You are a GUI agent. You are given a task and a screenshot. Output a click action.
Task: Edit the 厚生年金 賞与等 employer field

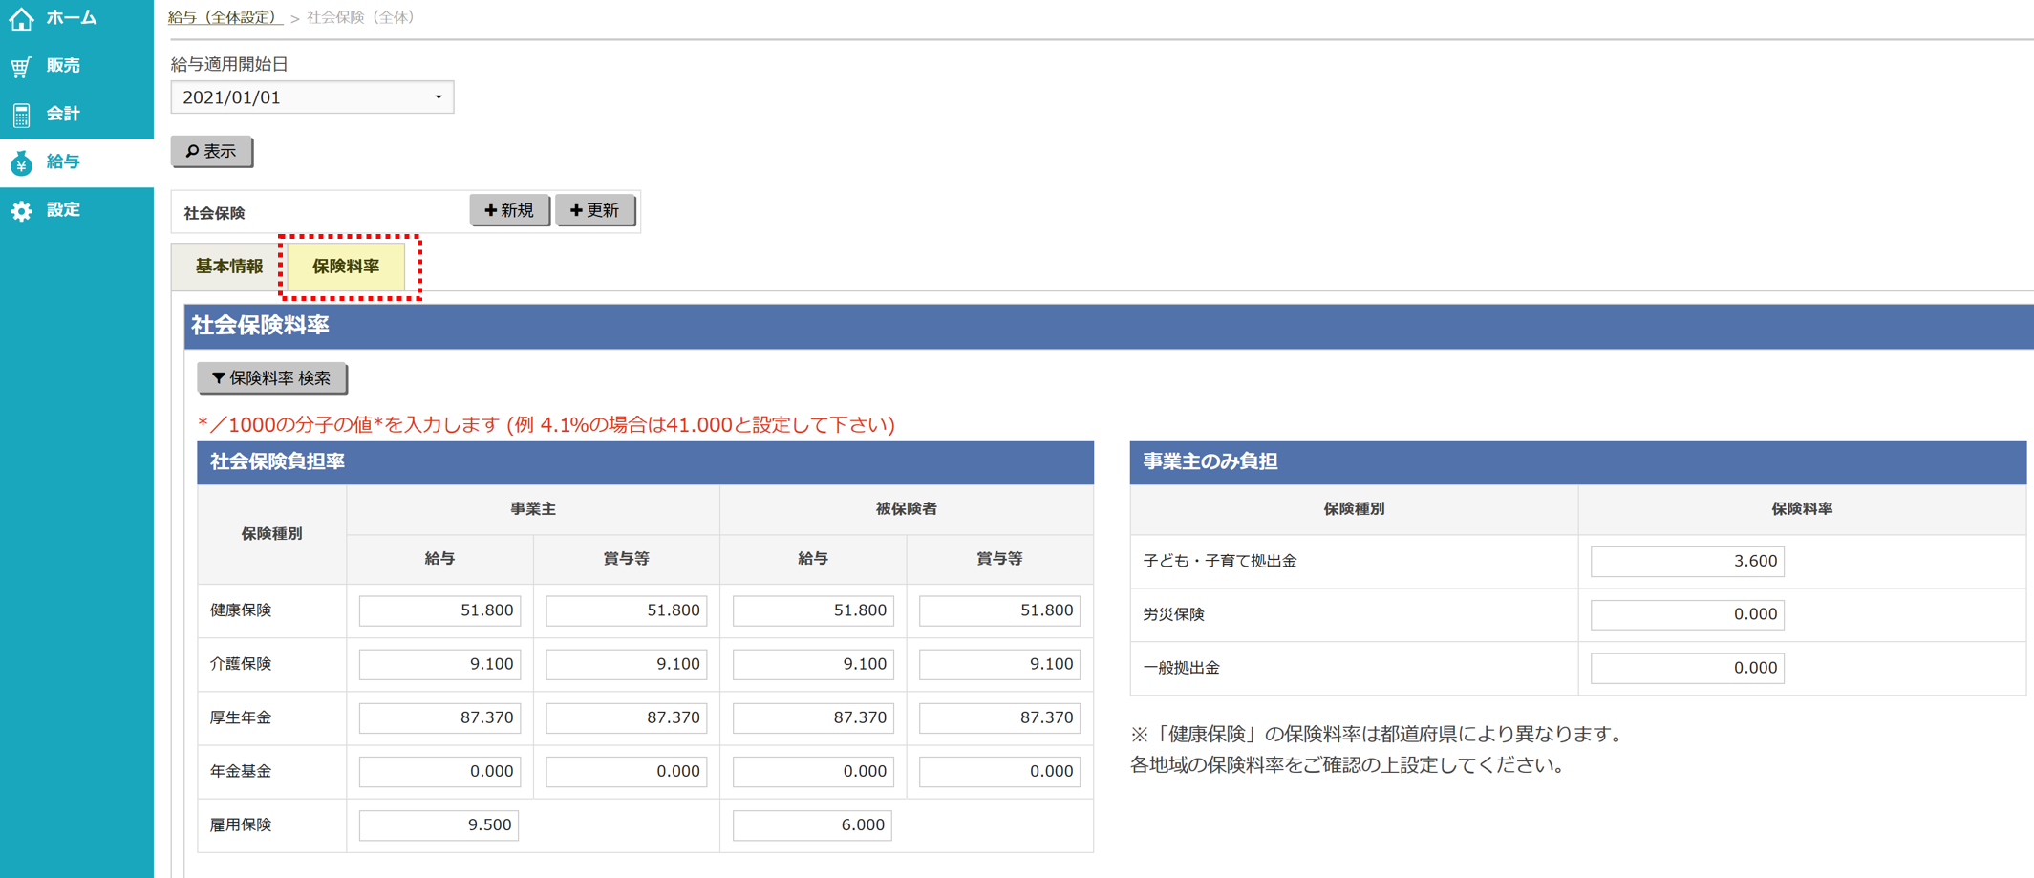click(625, 717)
